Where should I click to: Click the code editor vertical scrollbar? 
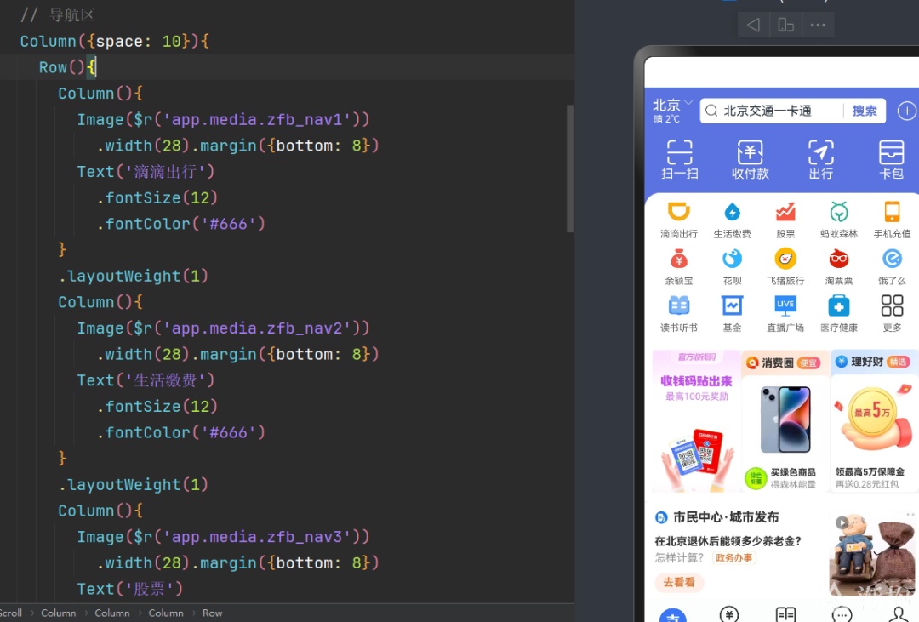pyautogui.click(x=569, y=168)
